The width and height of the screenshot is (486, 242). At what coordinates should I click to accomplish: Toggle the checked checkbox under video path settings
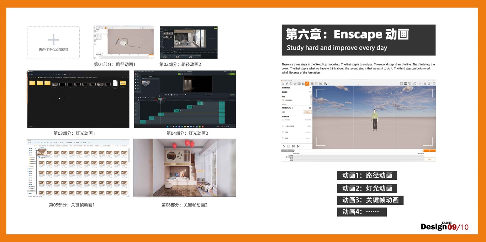click(284, 100)
